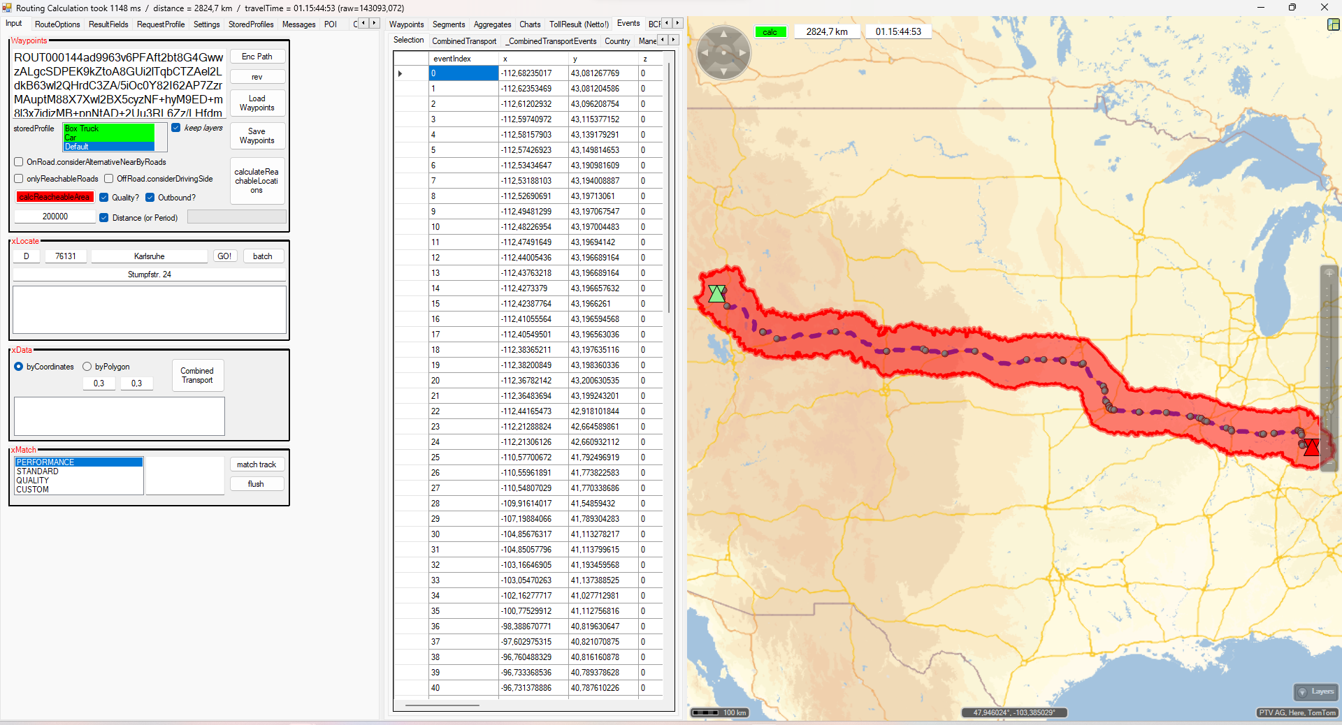
Task: Select the byPolygon radio button
Action: point(87,367)
